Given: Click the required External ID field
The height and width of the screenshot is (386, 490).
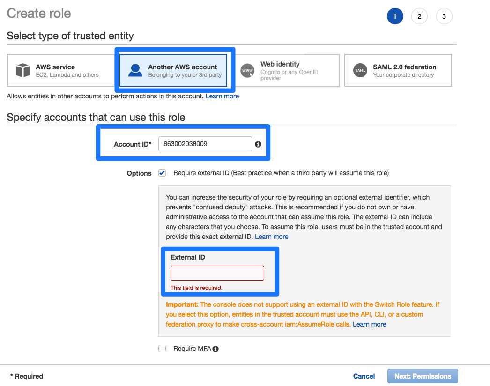Looking at the screenshot, I should [217, 273].
